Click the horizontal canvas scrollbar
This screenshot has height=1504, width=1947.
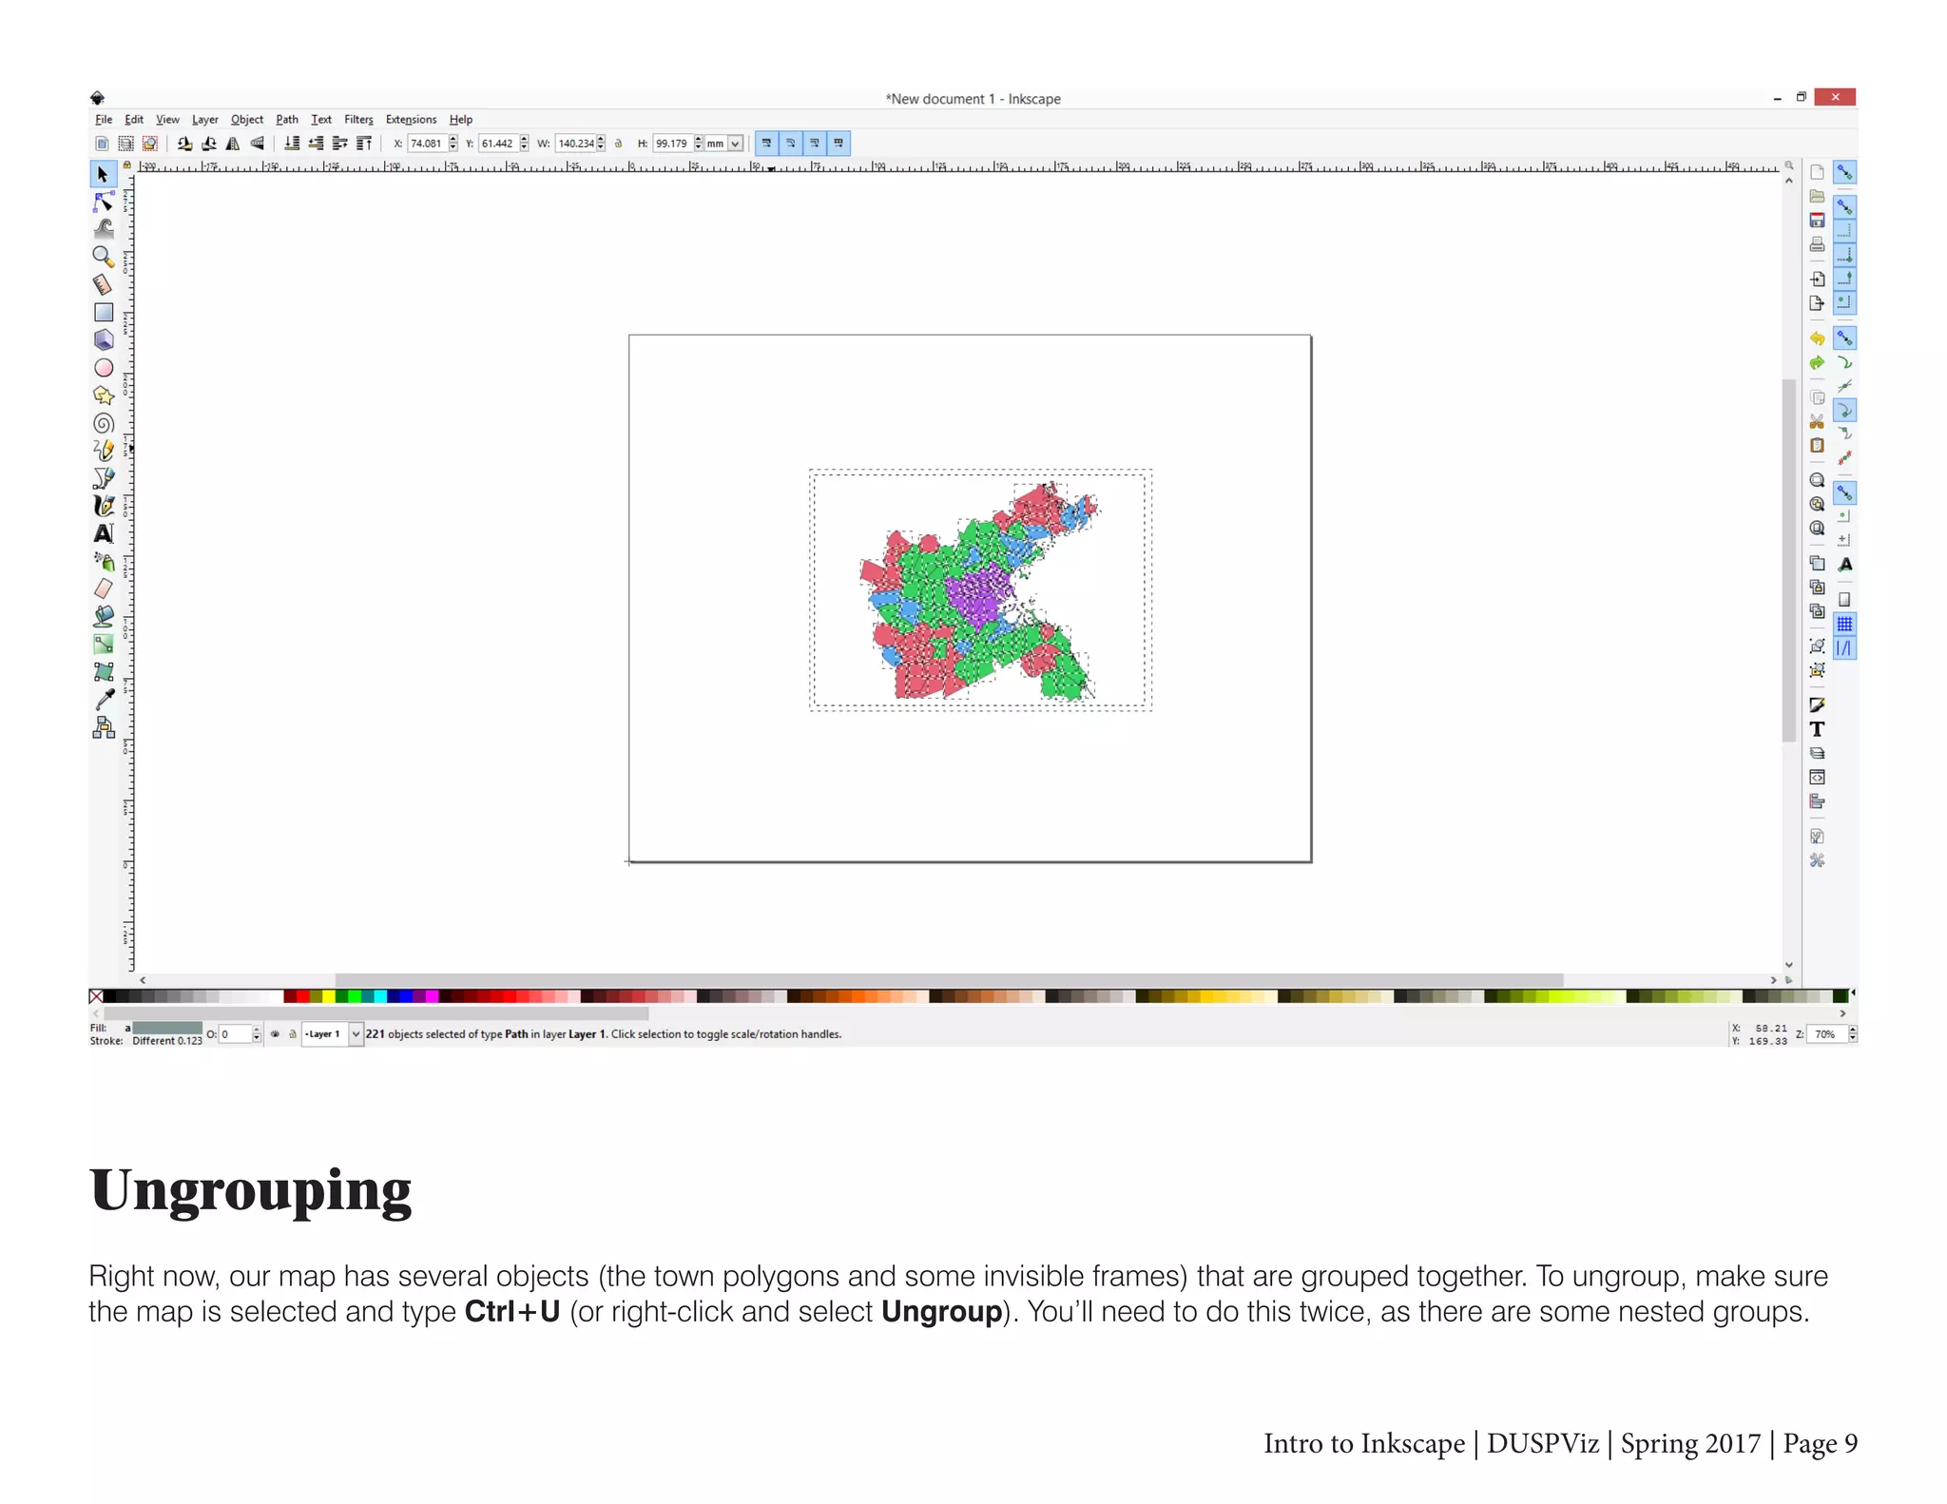(949, 979)
